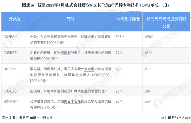This screenshot has width=191, height=123.
Task: Click the 光导 patent description in the G02B6 row
Action: coord(71,39)
